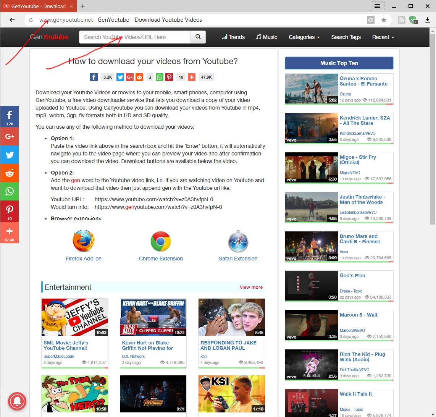Click the Music Top Ten button
Screen dimensions: 436x417
[339, 63]
